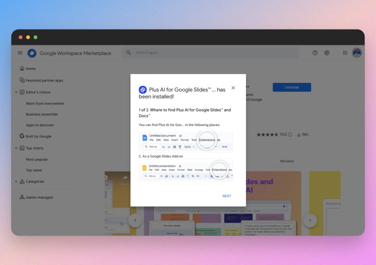
Task: Open the help question mark icon
Action: (315, 53)
